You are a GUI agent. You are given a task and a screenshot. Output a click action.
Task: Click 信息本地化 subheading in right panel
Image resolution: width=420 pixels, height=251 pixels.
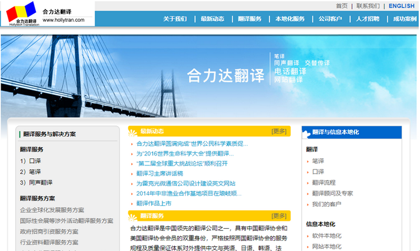point(321,224)
